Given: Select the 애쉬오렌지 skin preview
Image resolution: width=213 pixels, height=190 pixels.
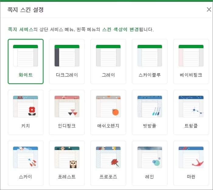Looking at the screenshot, I should point(108,106).
